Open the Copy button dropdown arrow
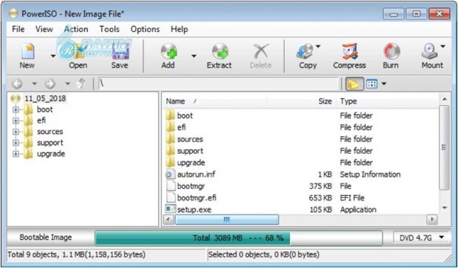 (x=318, y=46)
